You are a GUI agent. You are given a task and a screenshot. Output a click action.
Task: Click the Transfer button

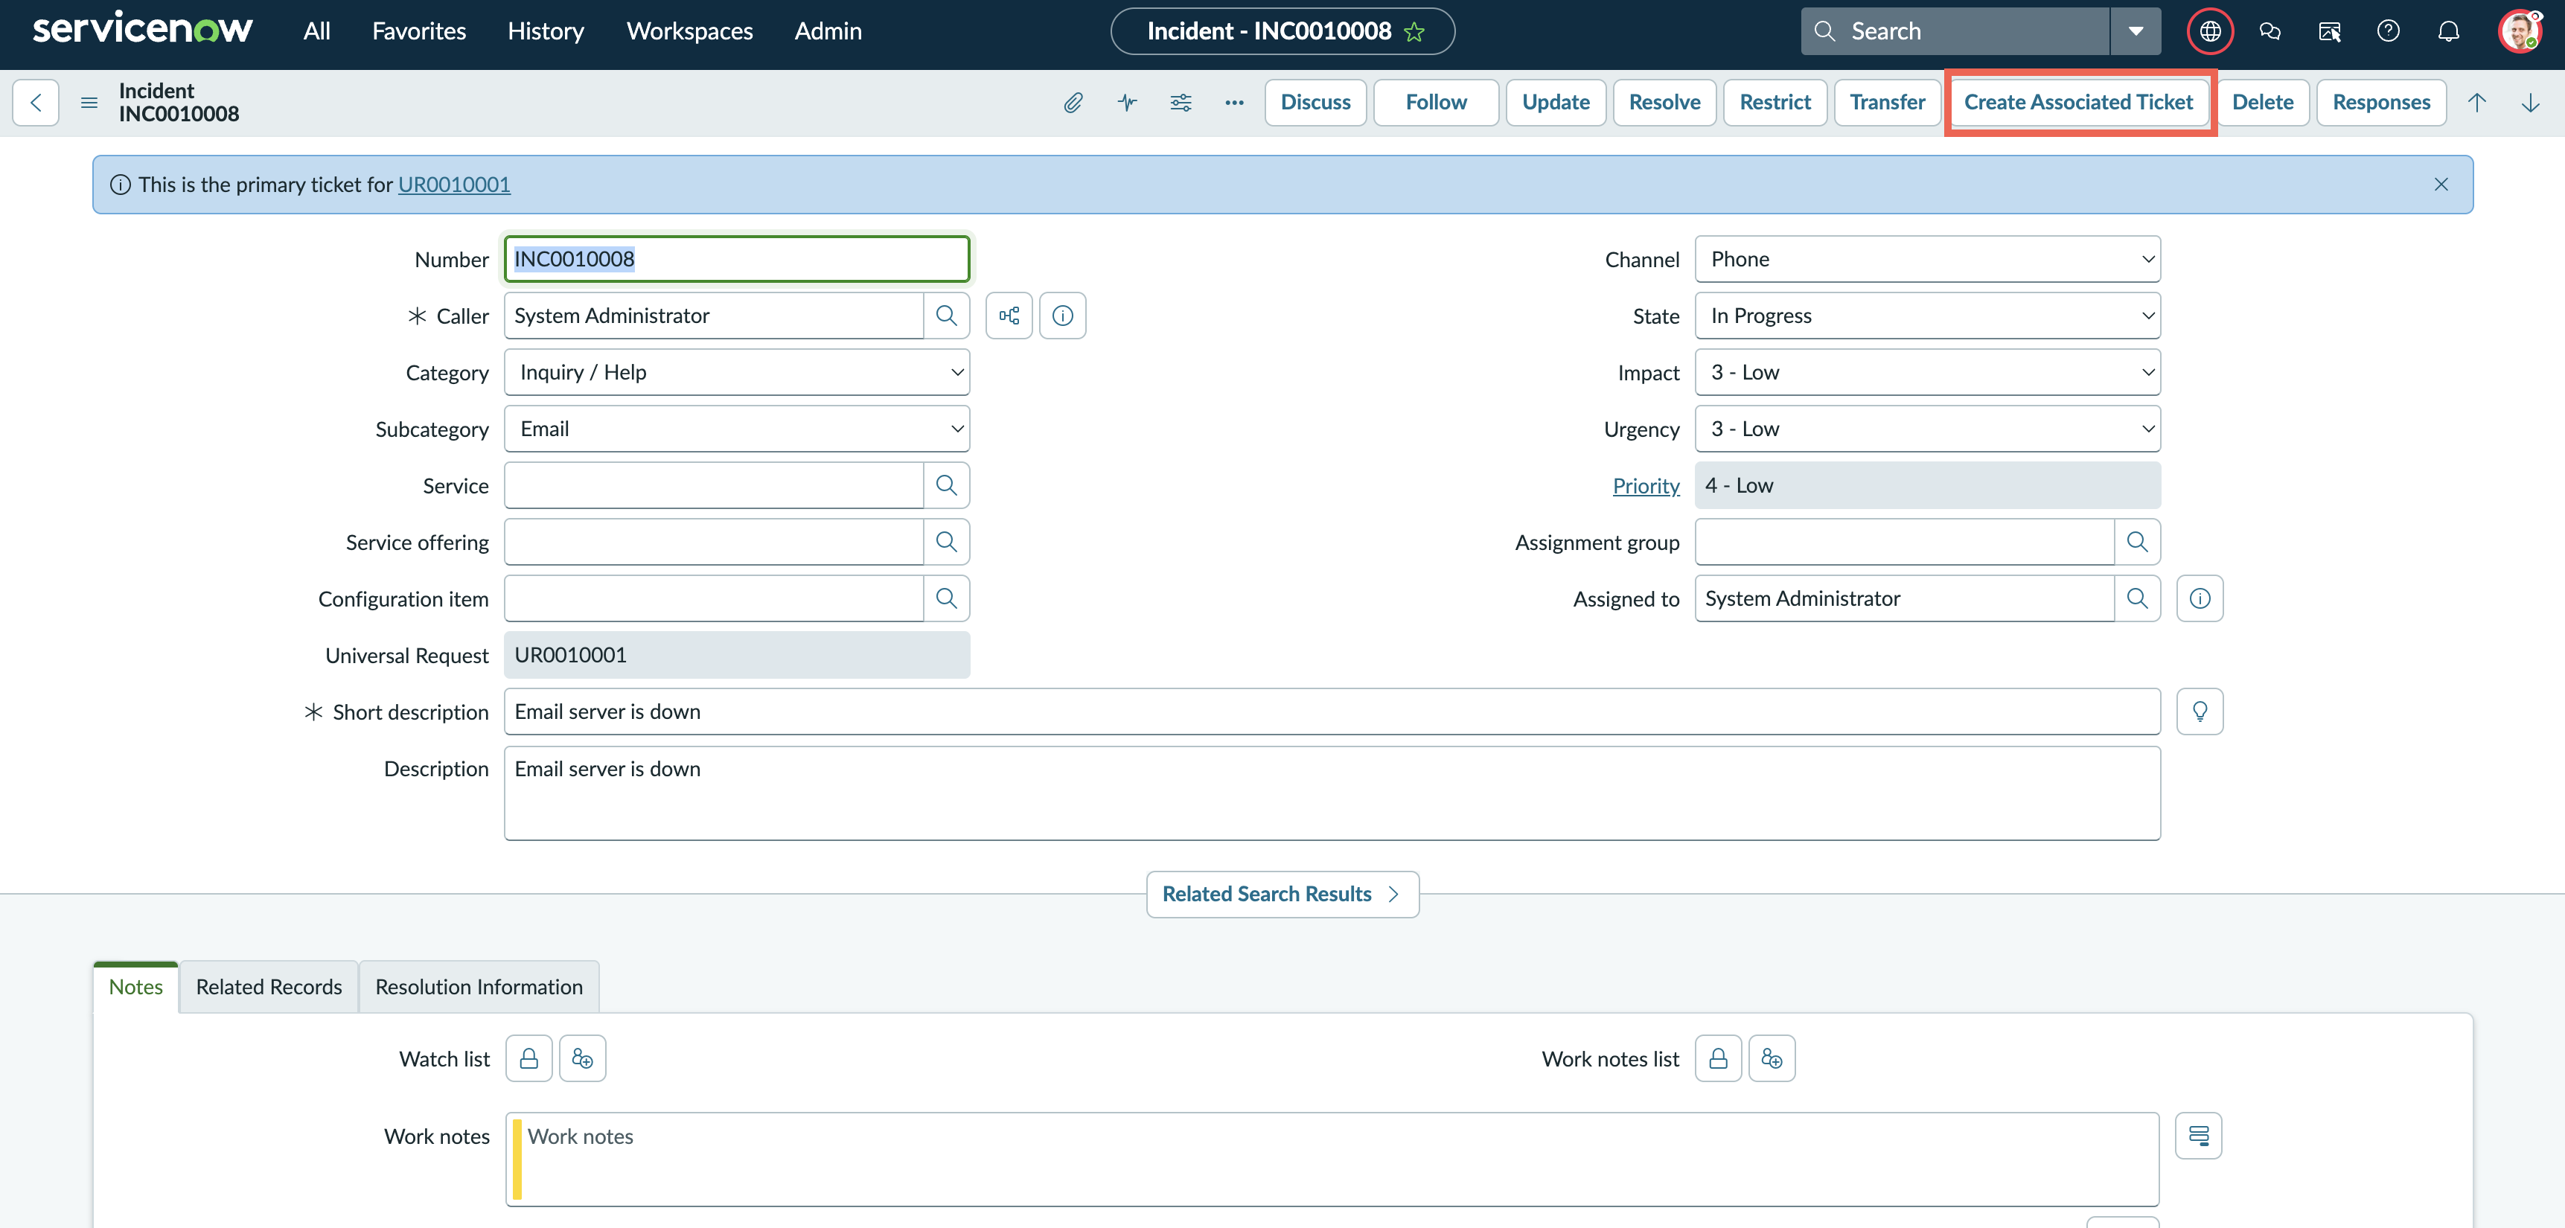[x=1888, y=103]
